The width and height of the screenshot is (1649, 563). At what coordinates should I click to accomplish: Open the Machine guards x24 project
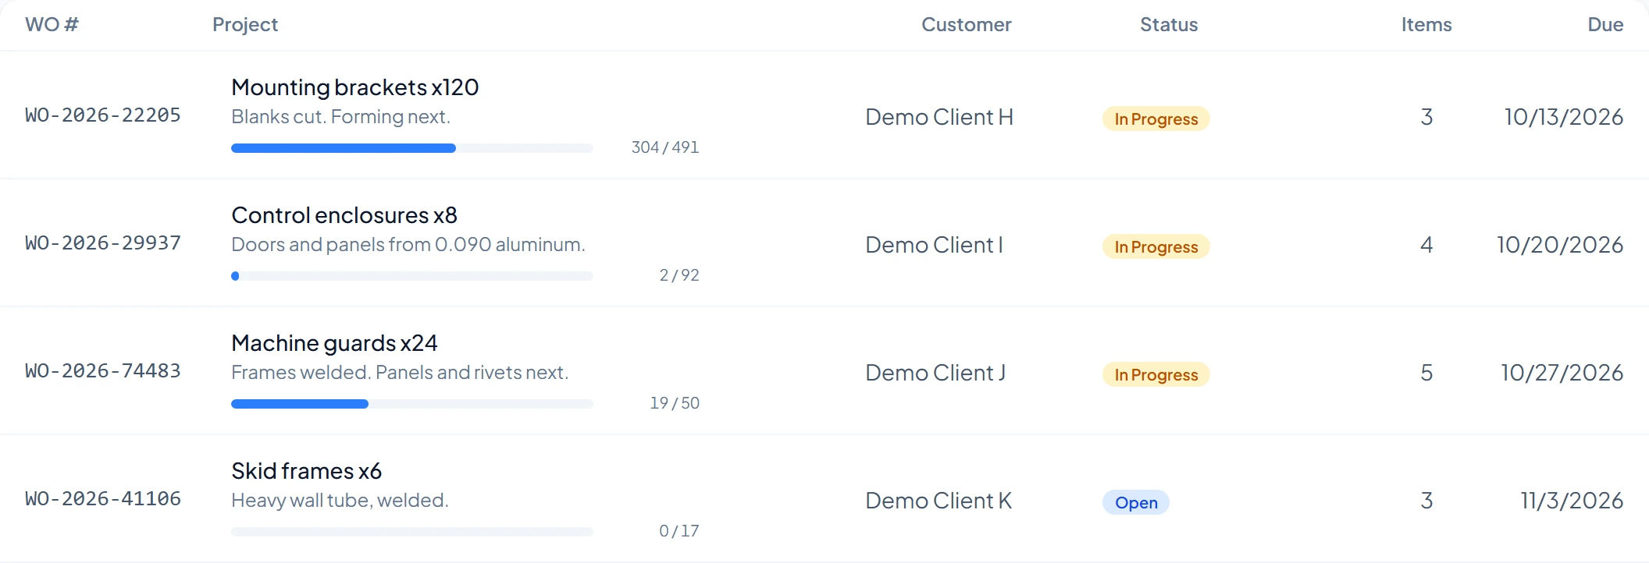tap(334, 343)
